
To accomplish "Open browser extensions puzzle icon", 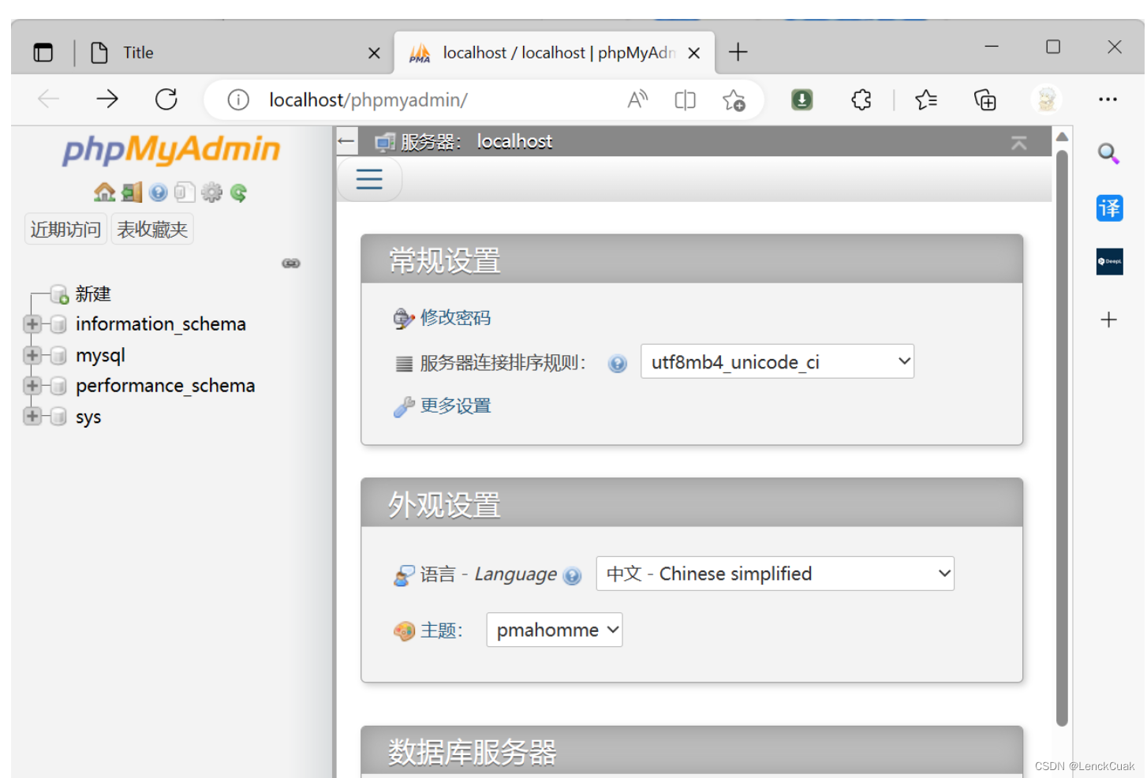I will 861,99.
